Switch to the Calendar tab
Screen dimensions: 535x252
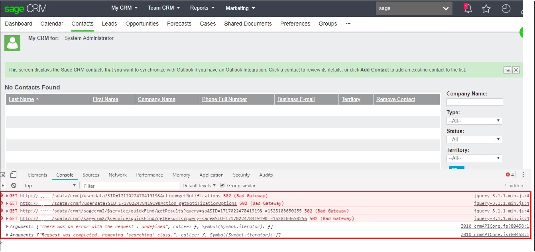(52, 24)
